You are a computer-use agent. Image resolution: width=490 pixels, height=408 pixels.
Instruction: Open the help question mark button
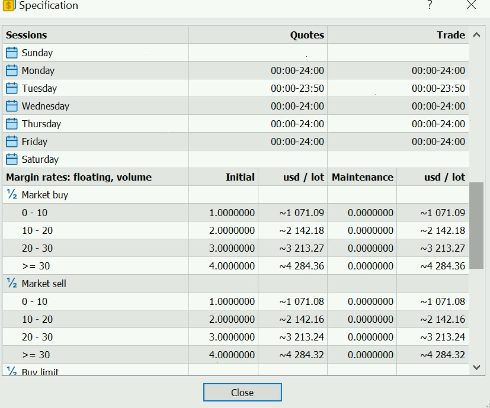(430, 5)
